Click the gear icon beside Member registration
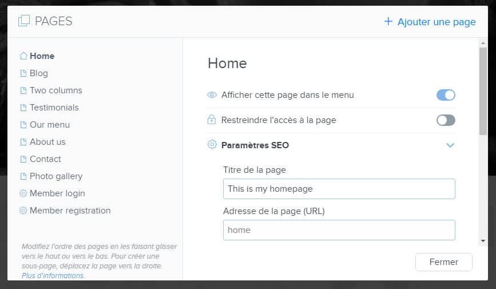This screenshot has width=496, height=289. [23, 210]
